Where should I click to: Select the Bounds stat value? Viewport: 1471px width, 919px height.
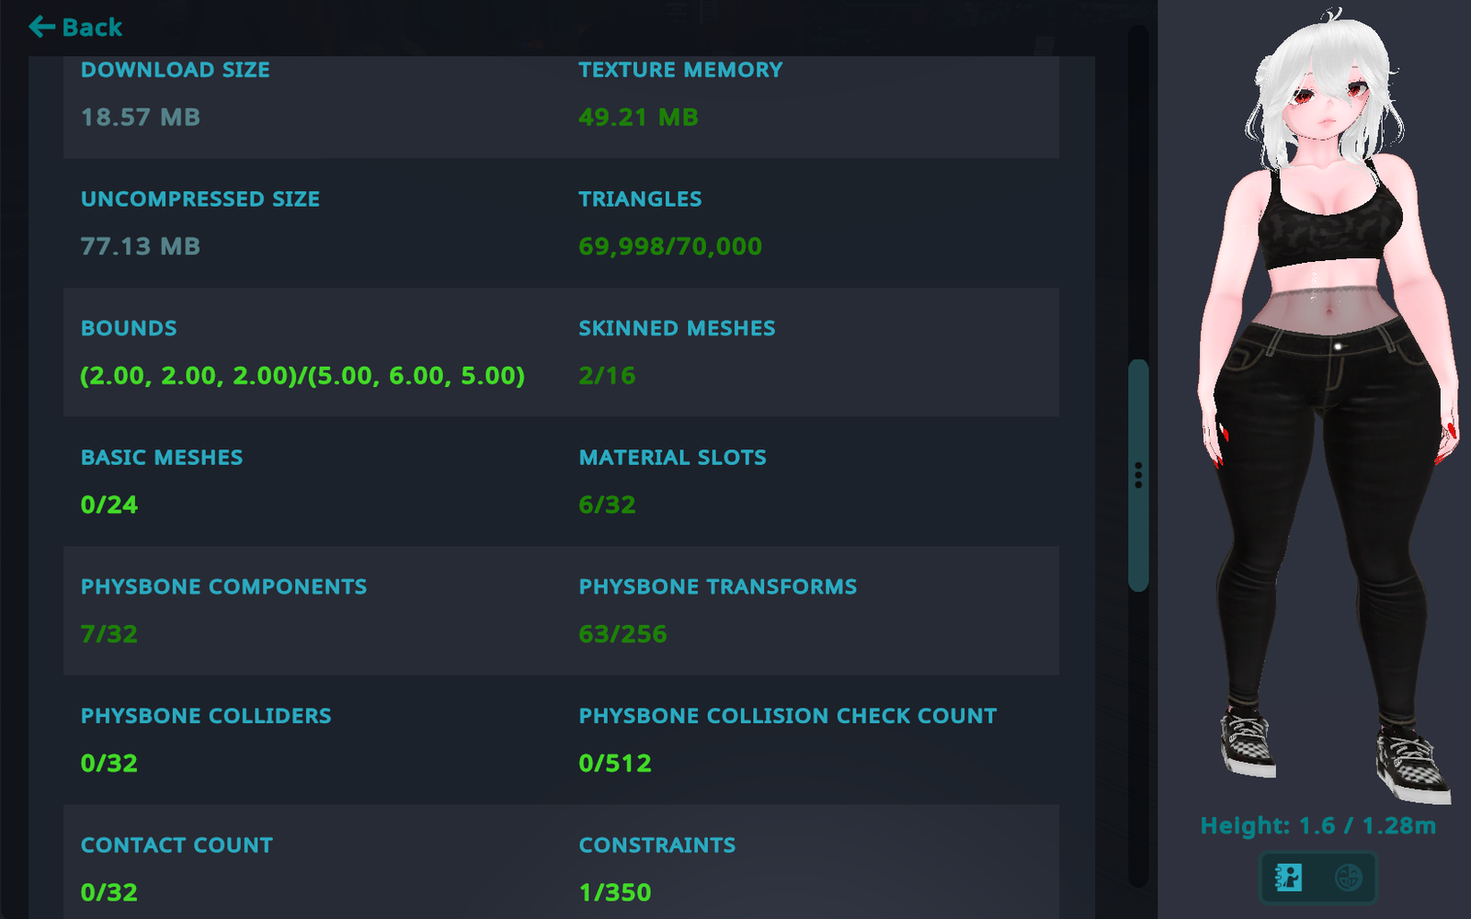[x=302, y=376]
